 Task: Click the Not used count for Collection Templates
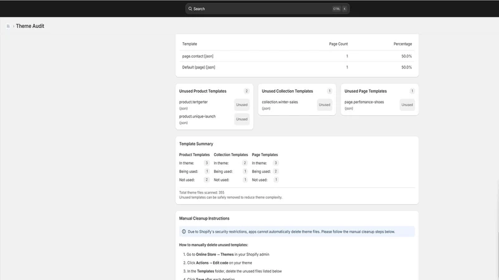(245, 180)
